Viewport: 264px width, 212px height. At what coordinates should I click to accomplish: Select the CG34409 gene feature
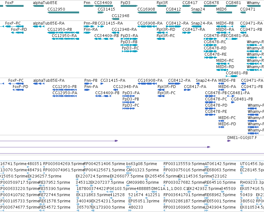103,6
